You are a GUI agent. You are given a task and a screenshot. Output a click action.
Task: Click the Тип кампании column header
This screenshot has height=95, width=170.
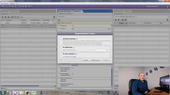pos(36,20)
